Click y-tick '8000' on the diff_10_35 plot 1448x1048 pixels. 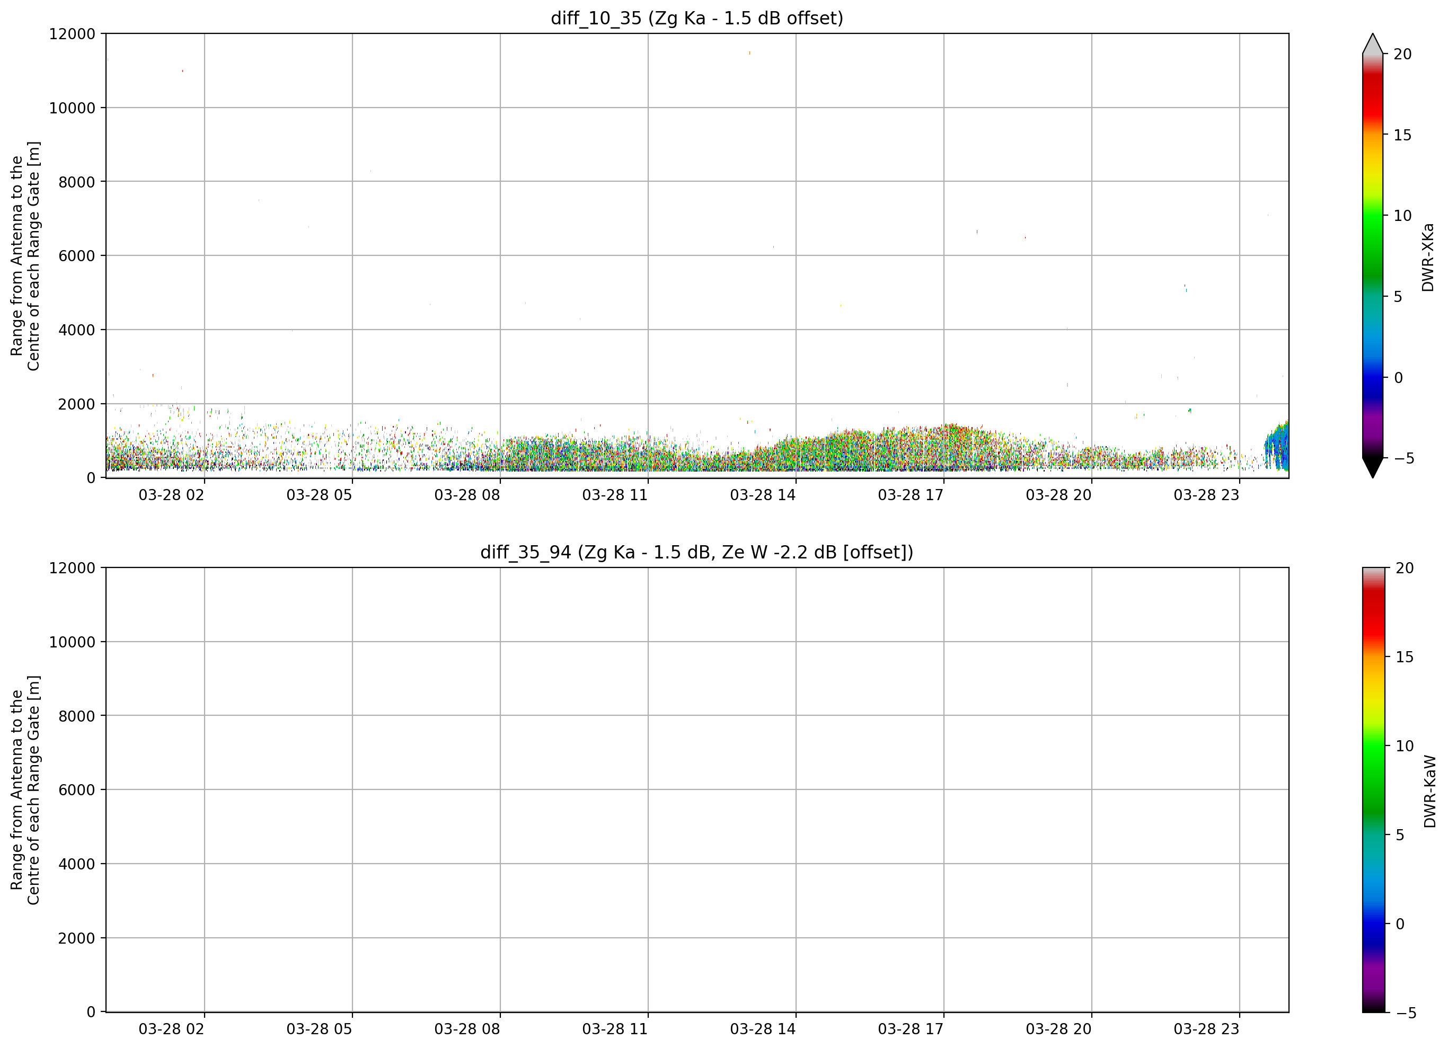click(x=77, y=182)
